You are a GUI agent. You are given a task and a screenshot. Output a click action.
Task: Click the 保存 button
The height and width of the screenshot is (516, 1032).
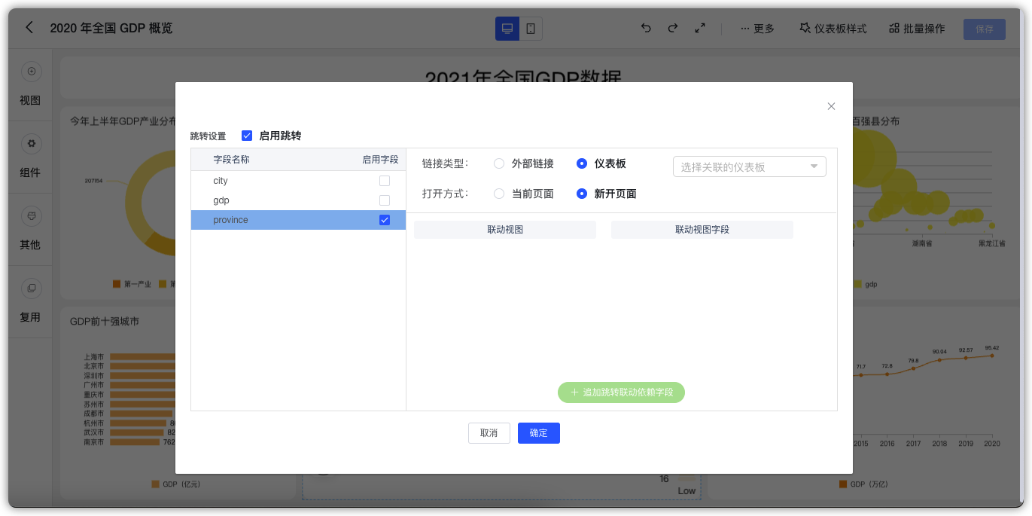(985, 29)
